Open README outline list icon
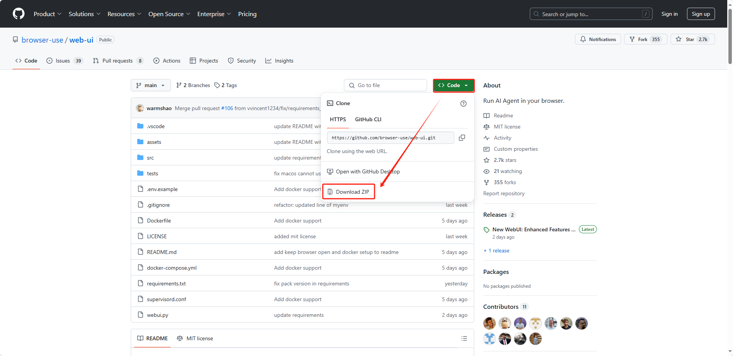This screenshot has width=733, height=356. [x=464, y=338]
